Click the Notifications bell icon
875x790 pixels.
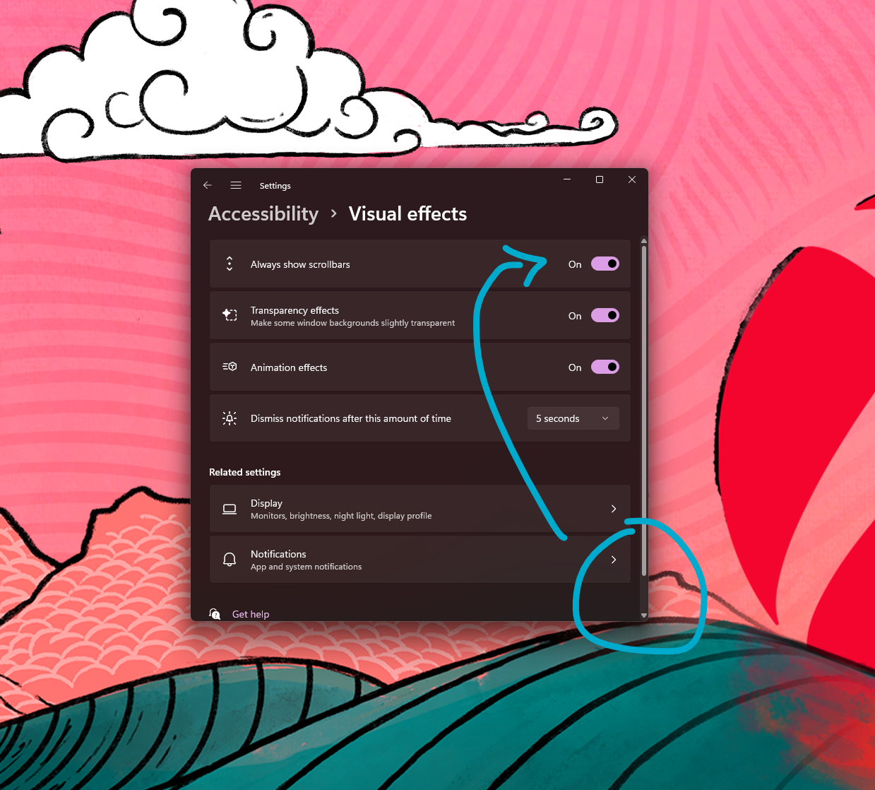coord(230,560)
